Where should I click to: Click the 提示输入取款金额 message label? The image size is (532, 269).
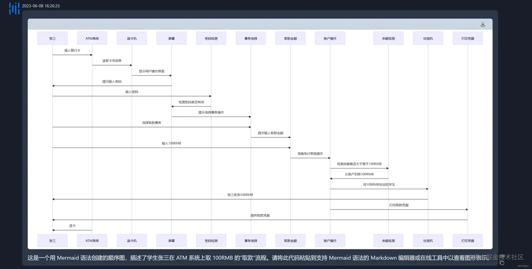pos(271,133)
